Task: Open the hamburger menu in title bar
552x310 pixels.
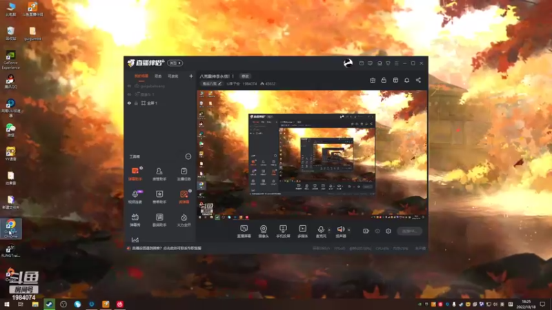Action: [x=396, y=63]
